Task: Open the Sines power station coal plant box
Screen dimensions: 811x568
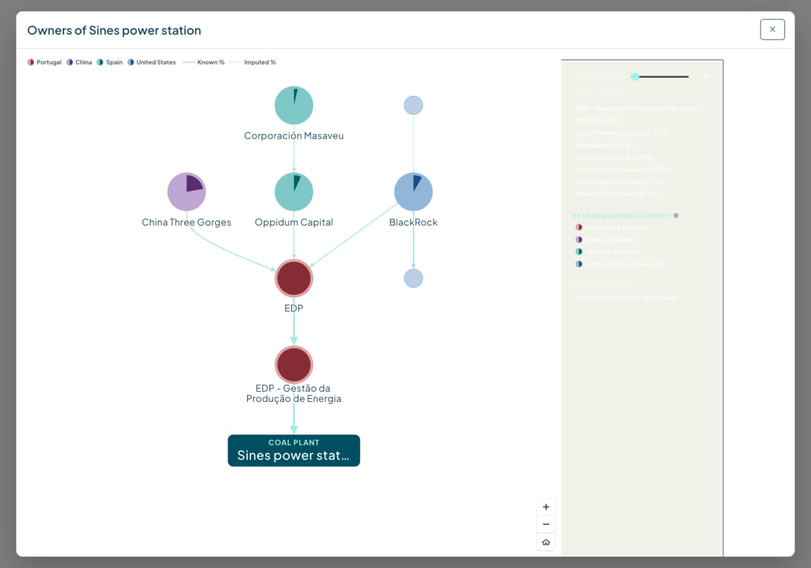Action: 294,451
